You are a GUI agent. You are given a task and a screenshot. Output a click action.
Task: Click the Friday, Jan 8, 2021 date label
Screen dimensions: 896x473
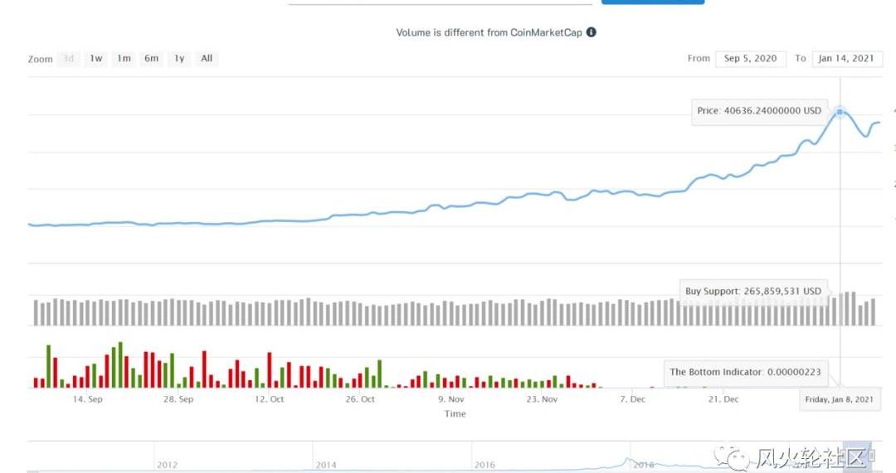(840, 399)
